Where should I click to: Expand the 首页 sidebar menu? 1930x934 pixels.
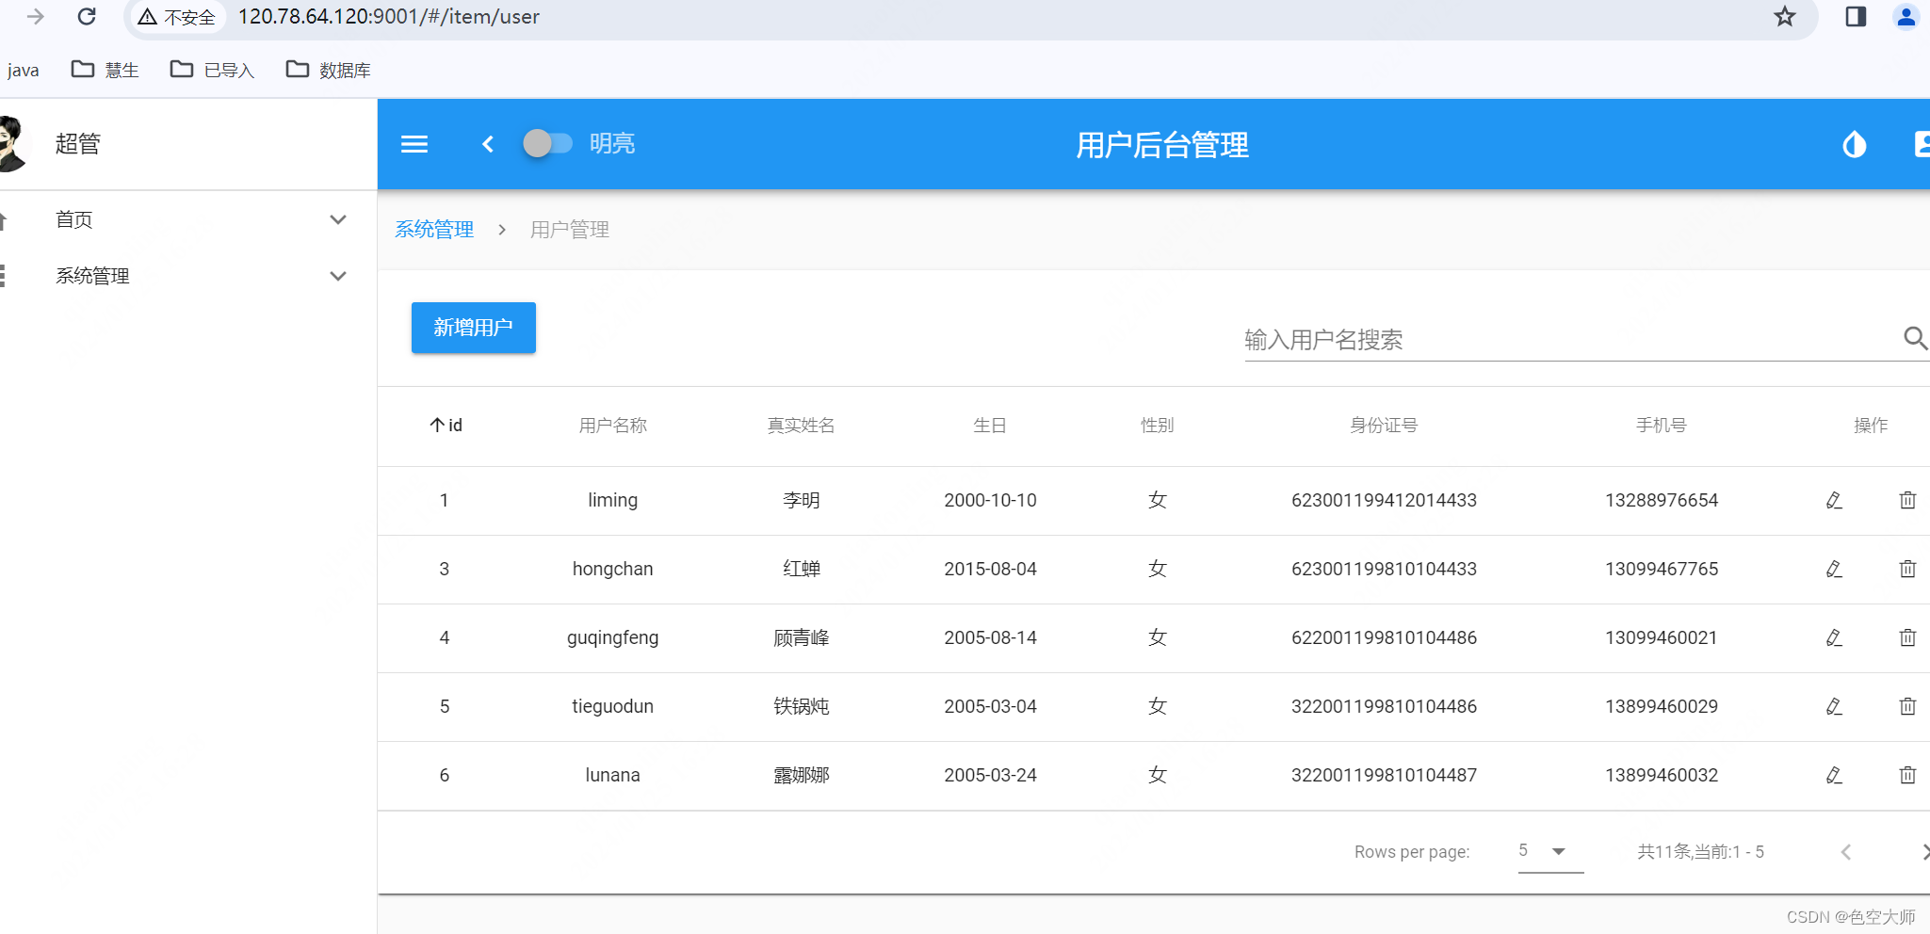point(338,219)
